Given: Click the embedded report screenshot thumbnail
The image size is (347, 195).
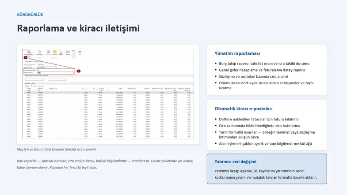Looking at the screenshot, I should click(108, 94).
